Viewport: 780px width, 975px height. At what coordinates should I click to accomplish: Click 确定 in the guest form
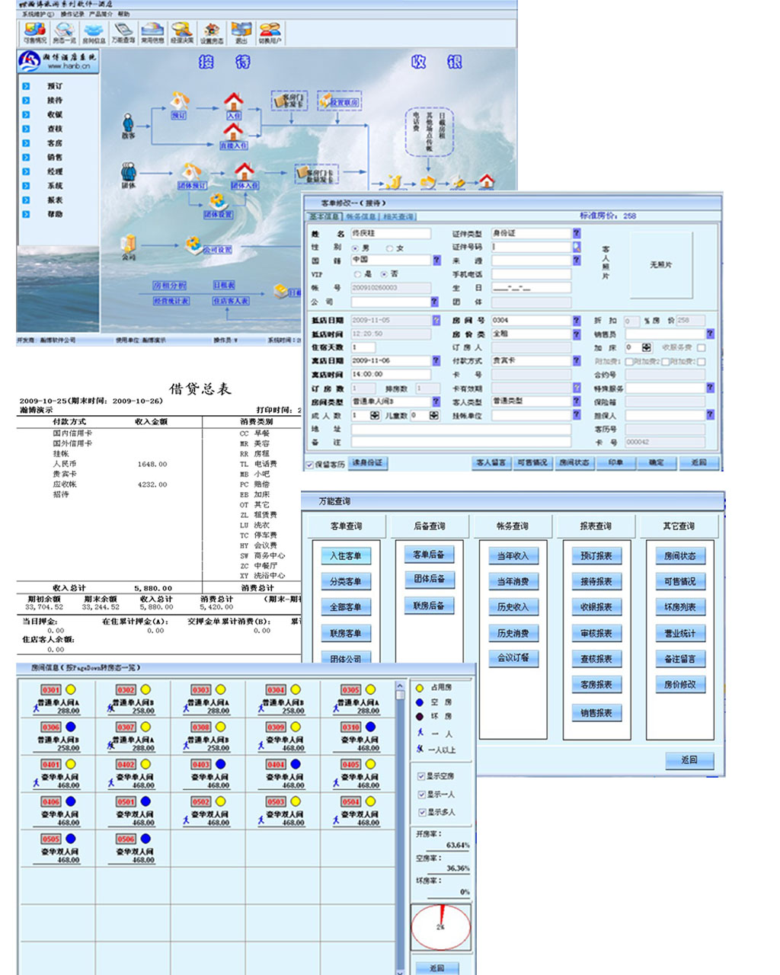(x=657, y=462)
